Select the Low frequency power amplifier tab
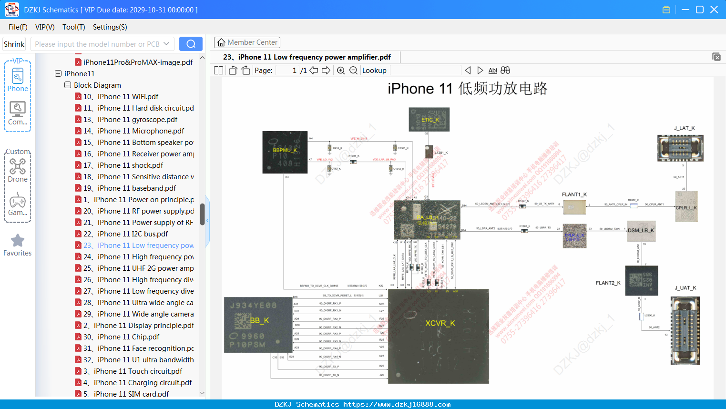Image resolution: width=726 pixels, height=409 pixels. (307, 57)
